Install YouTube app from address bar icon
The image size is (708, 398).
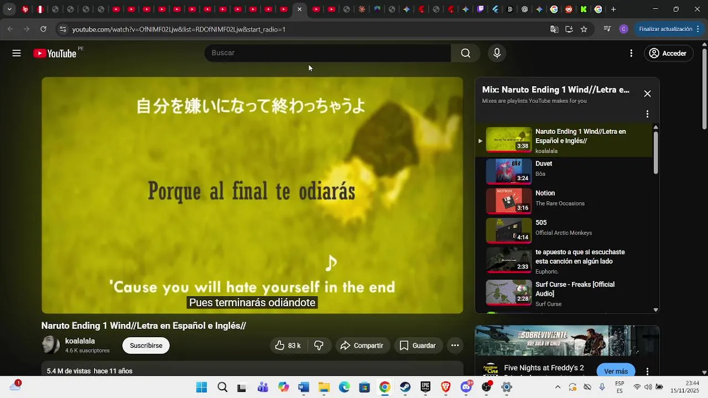pyautogui.click(x=569, y=29)
